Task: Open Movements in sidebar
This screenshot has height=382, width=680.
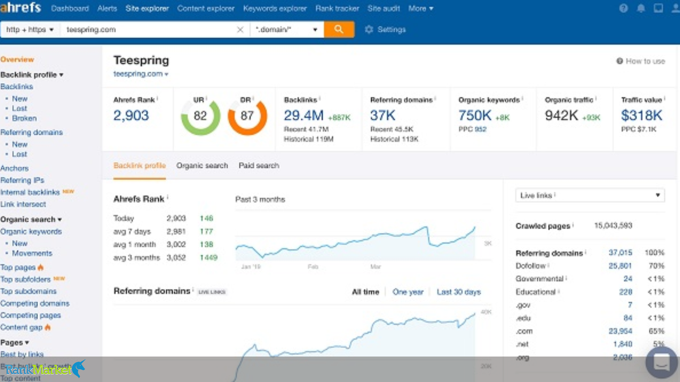Action: tap(32, 253)
